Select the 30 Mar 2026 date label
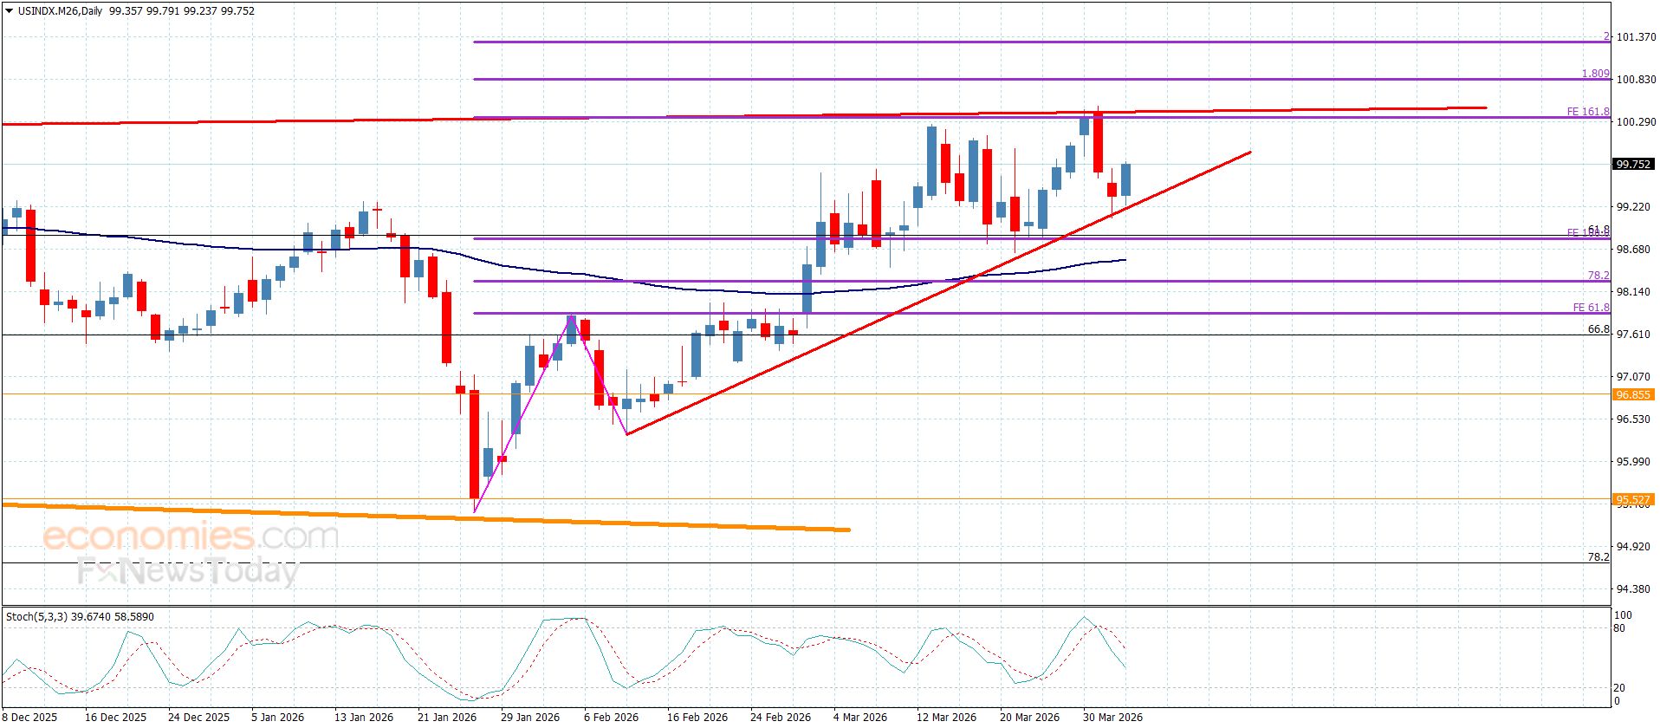1660x728 pixels. (1112, 717)
